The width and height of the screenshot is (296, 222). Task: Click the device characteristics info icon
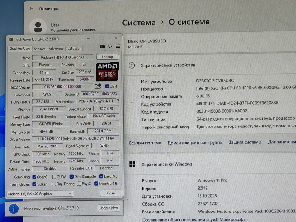[x=132, y=66]
